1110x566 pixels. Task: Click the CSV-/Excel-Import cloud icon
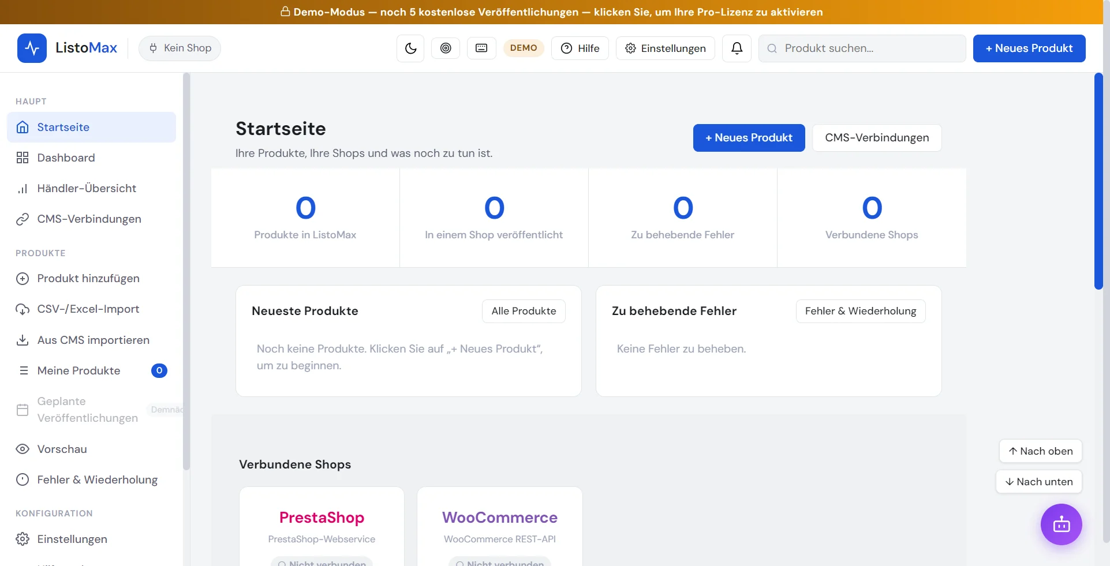pos(23,309)
